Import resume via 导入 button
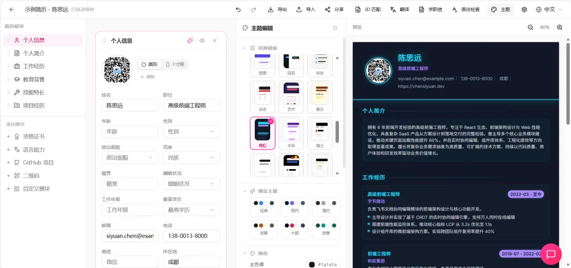 pos(306,10)
